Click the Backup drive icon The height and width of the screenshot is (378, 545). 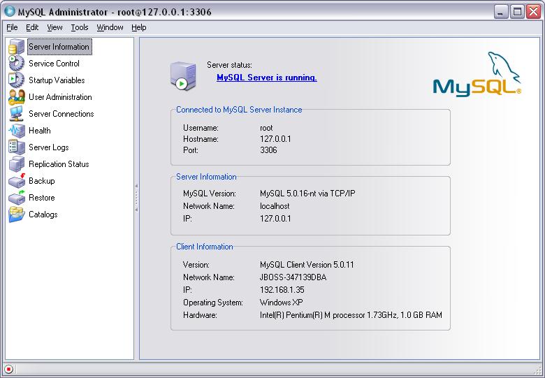tap(16, 181)
